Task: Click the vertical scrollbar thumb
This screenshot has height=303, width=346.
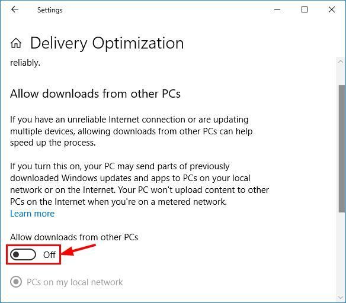Action: 341,149
